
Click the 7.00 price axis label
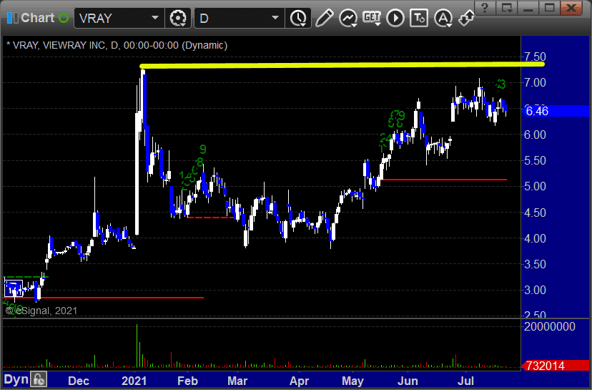(535, 82)
